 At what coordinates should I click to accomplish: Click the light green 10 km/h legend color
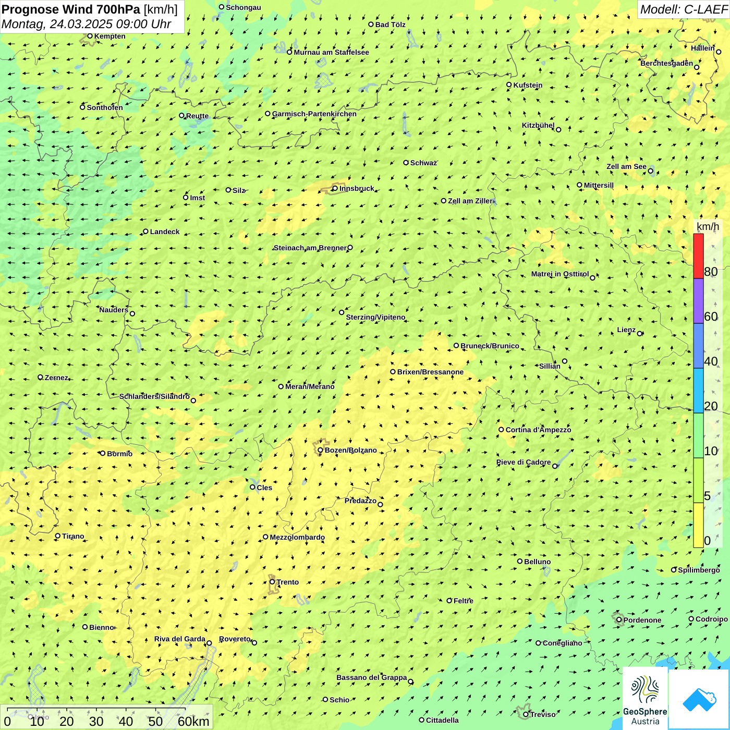698,435
